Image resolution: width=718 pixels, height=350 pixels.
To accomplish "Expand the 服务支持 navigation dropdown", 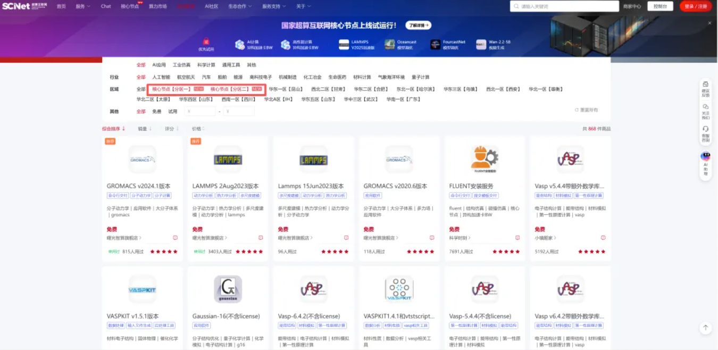I will [x=274, y=6].
